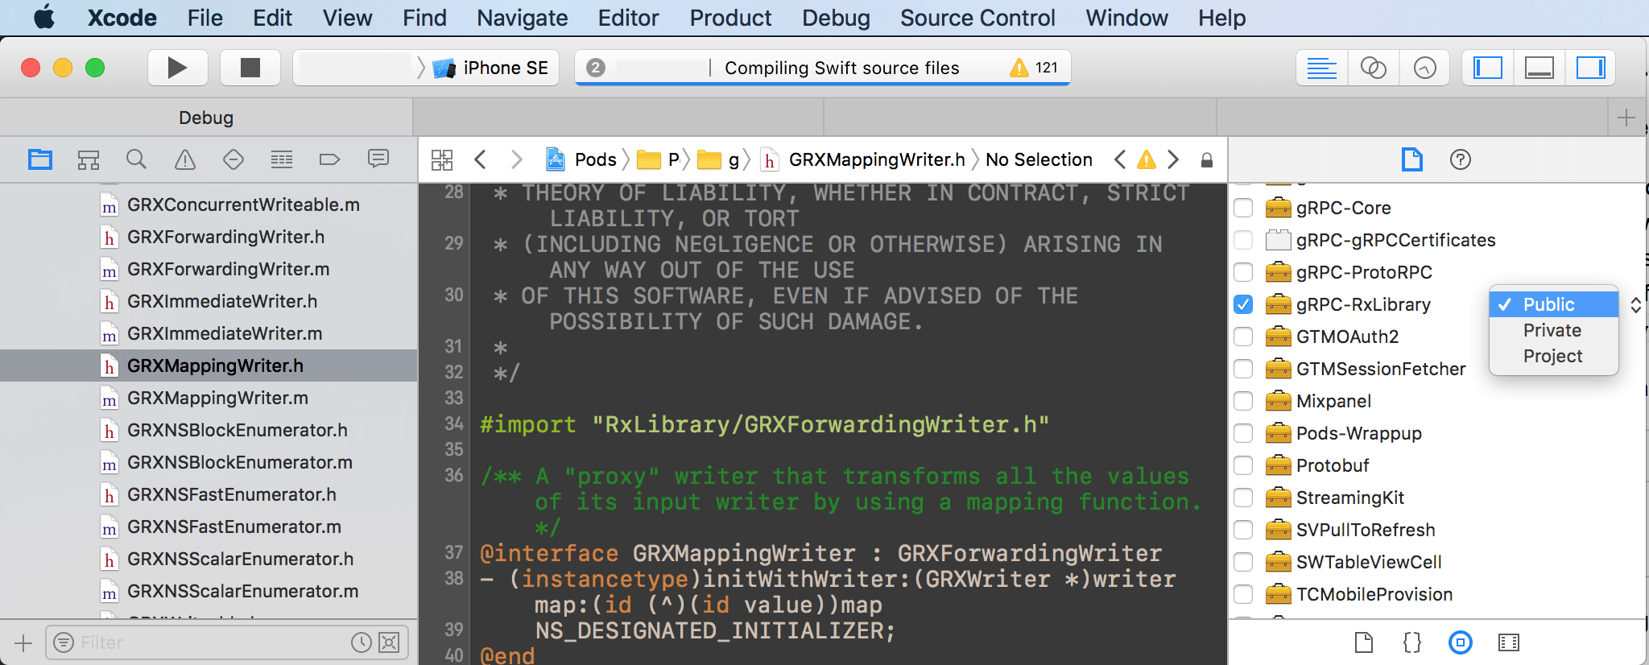This screenshot has width=1649, height=665.
Task: Open Pods in the jump bar
Action: click(x=581, y=159)
